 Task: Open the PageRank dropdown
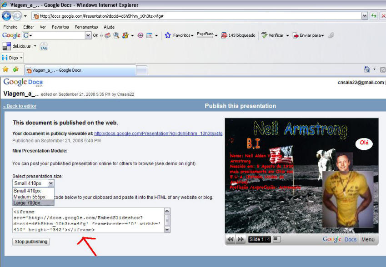pyautogui.click(x=207, y=35)
